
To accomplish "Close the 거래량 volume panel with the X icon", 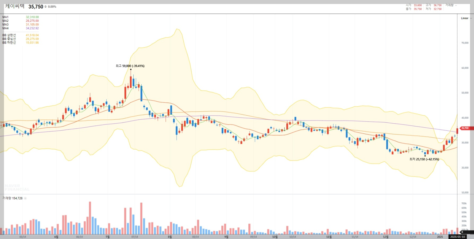I will [25, 198].
